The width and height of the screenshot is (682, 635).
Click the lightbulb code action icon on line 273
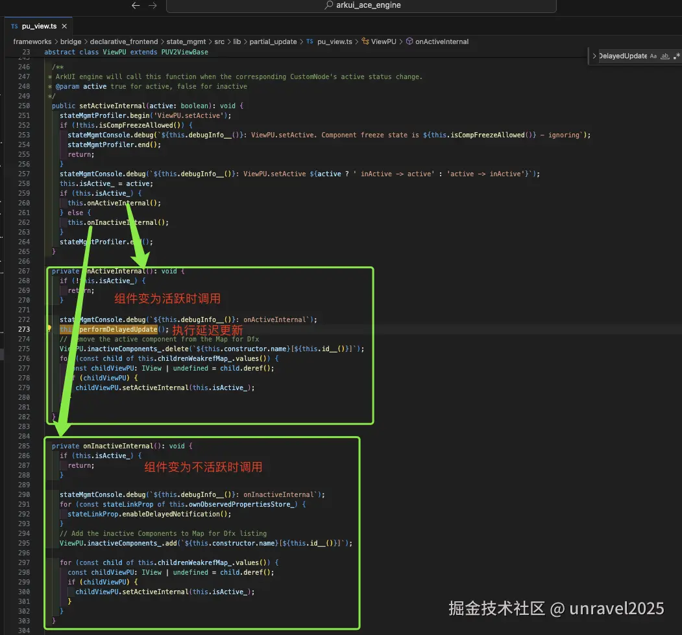pyautogui.click(x=49, y=329)
